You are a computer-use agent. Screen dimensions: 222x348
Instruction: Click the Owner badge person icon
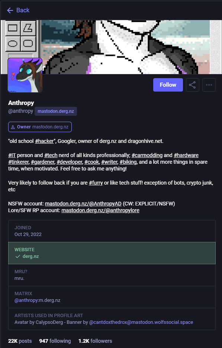[x=13, y=127]
